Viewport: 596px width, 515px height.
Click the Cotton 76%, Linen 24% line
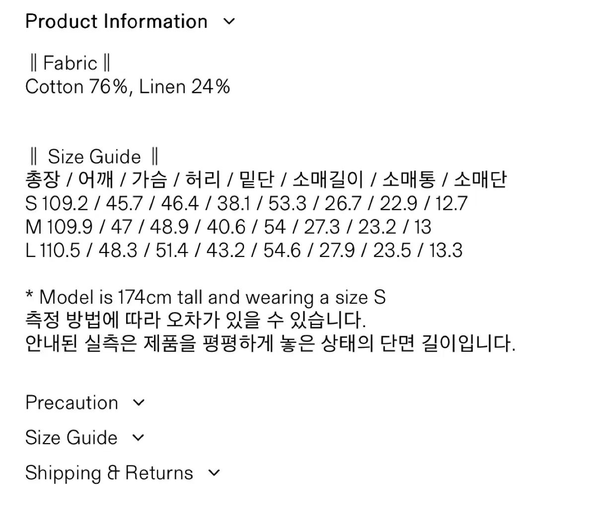128,87
